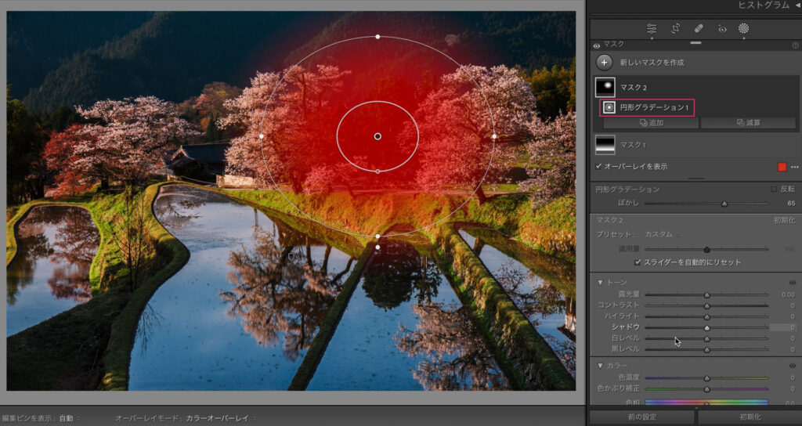
Task: Select the Masking tool icon
Action: pos(743,28)
